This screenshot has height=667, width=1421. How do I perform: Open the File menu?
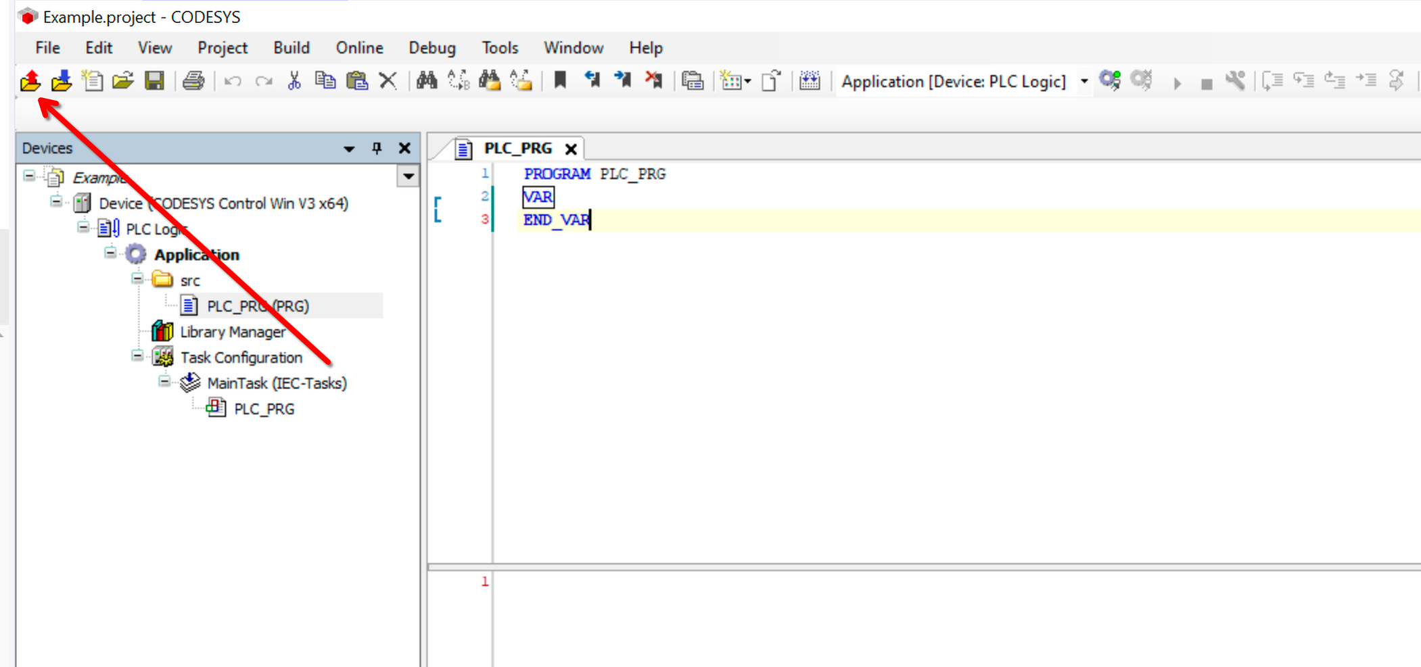[48, 48]
